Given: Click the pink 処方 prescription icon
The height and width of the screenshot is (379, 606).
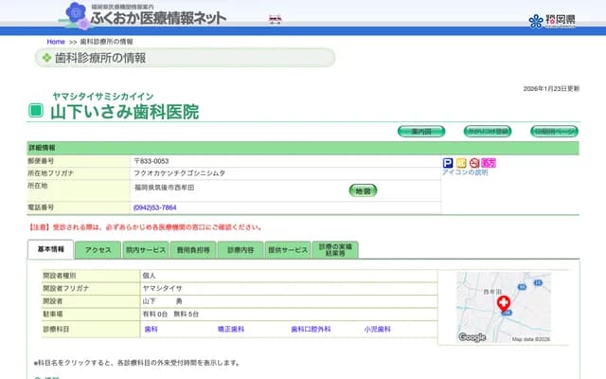Looking at the screenshot, I should click(489, 163).
